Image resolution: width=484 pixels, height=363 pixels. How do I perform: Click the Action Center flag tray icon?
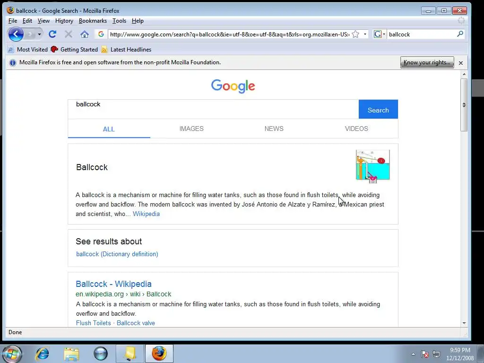tap(425, 354)
